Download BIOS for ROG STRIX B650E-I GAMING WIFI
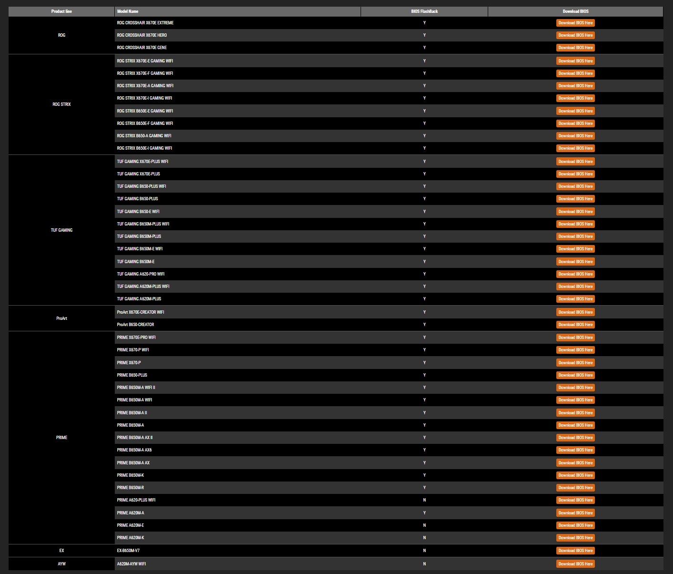673x574 pixels. coord(575,148)
